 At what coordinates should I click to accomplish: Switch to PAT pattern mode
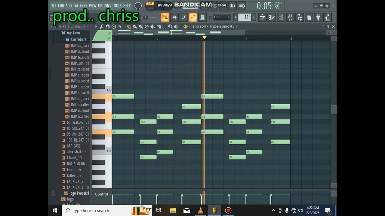tap(150, 4)
